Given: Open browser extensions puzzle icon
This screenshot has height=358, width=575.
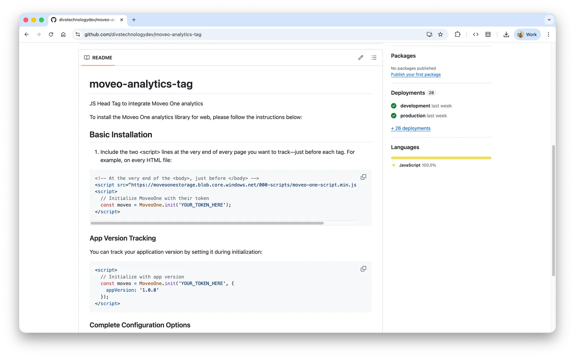Looking at the screenshot, I should (x=457, y=35).
